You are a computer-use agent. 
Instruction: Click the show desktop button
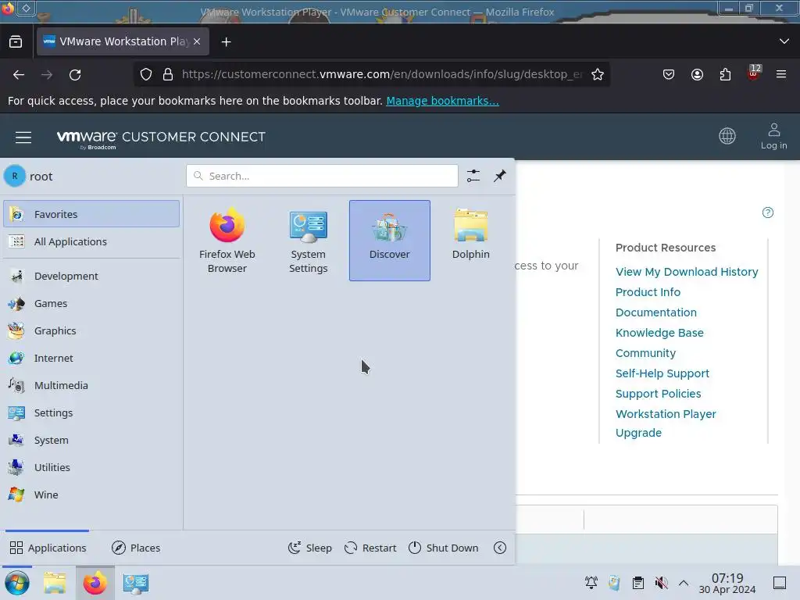780,583
